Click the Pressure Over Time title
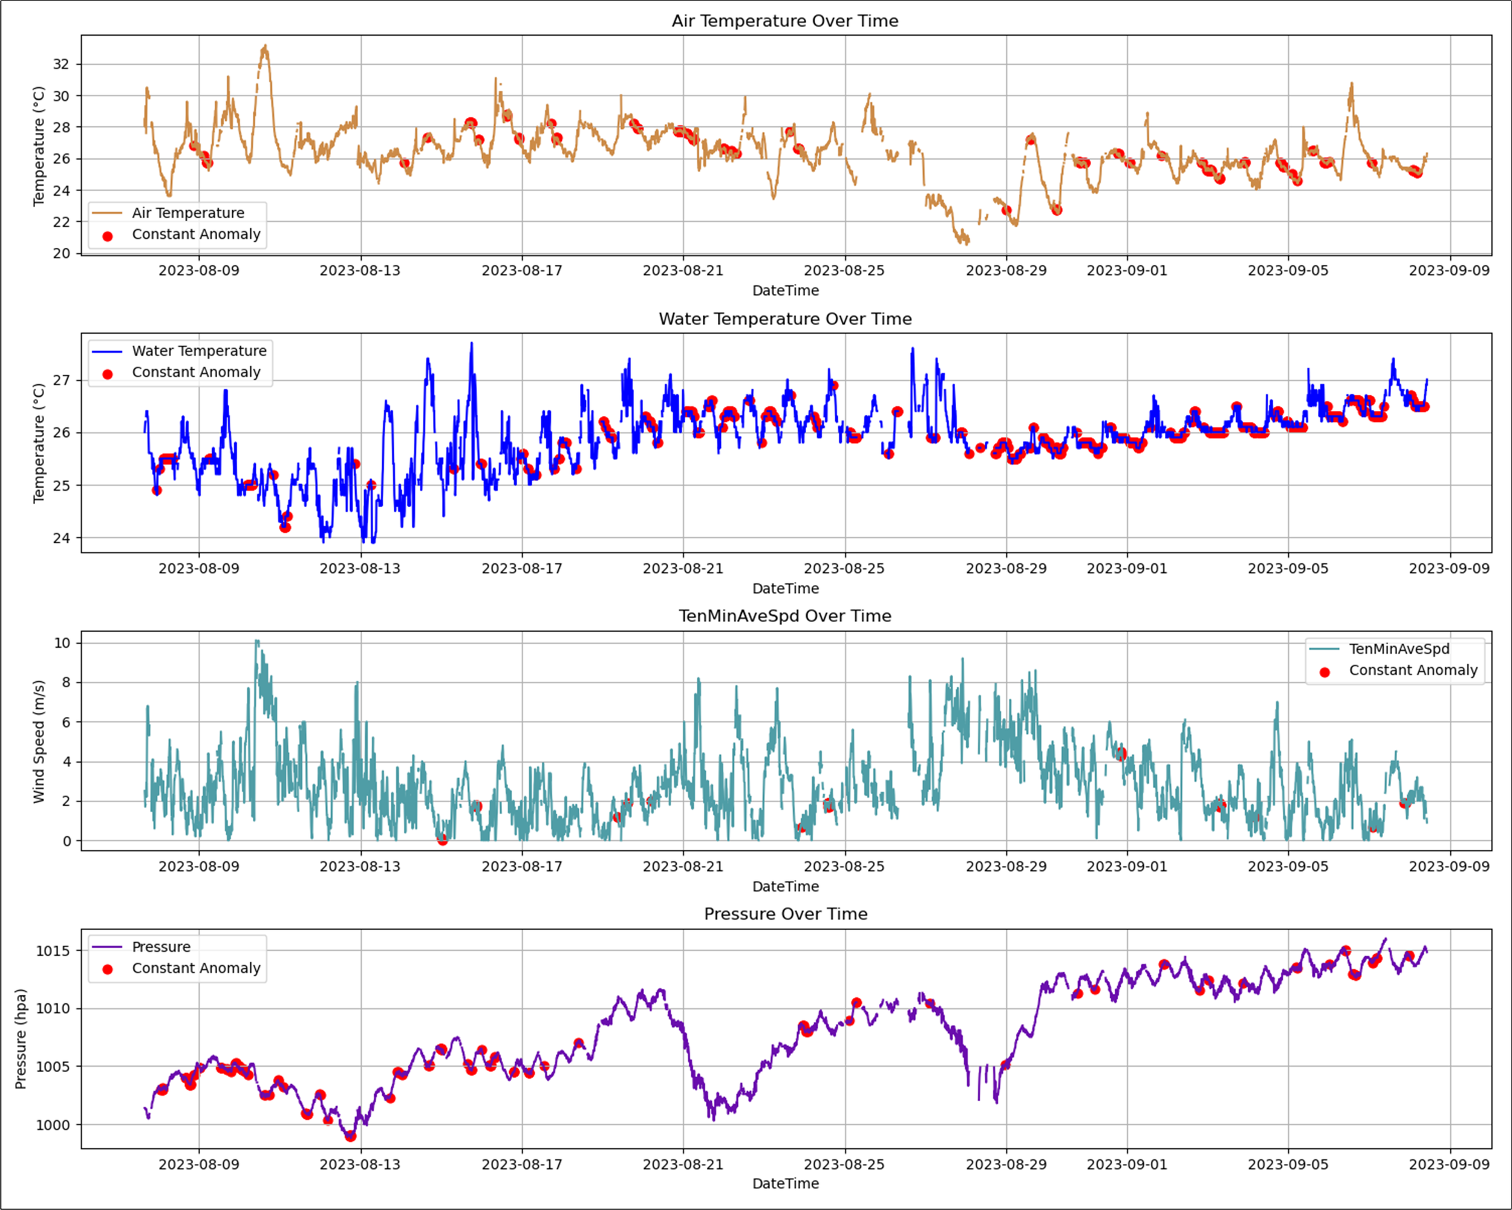The height and width of the screenshot is (1210, 1512). click(x=785, y=914)
